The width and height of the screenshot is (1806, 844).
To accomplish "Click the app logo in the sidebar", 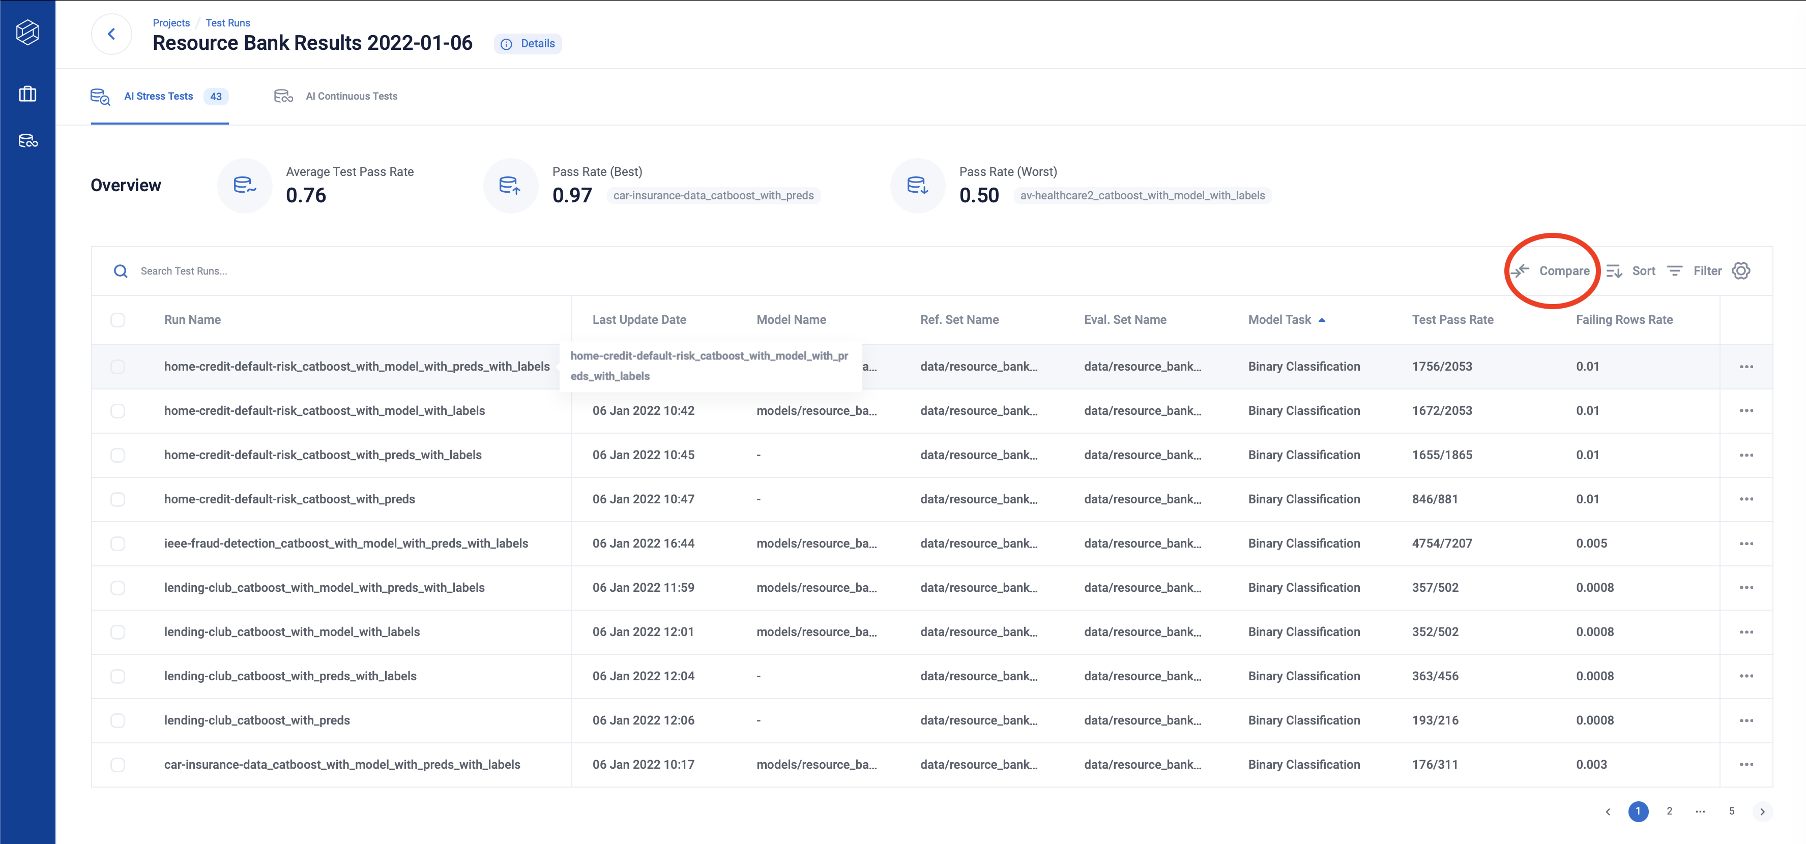I will 27,32.
